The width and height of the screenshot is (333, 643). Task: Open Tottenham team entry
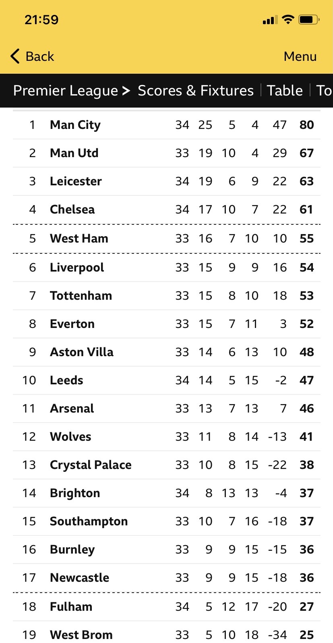[81, 296]
